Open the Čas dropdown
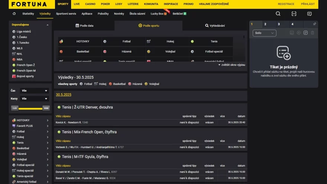 pos(35,91)
